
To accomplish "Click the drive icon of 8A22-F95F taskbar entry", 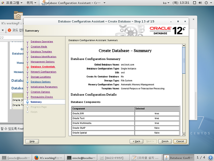I will point(102,158).
